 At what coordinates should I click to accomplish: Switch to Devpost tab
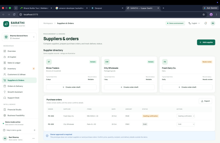pyautogui.click(x=107, y=8)
